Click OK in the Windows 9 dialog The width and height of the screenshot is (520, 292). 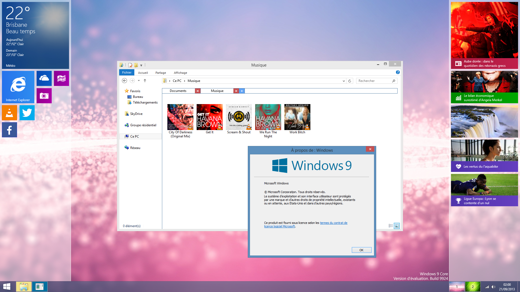pyautogui.click(x=361, y=250)
